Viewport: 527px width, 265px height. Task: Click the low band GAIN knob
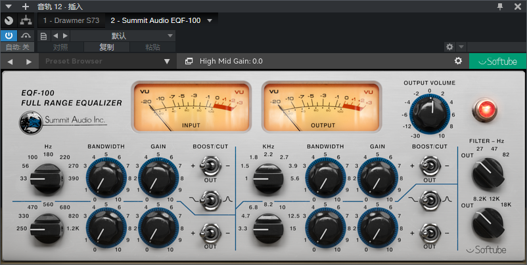pos(158,177)
